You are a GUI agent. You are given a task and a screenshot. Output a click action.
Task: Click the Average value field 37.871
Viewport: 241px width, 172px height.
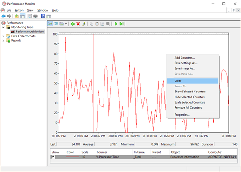coord(106,144)
